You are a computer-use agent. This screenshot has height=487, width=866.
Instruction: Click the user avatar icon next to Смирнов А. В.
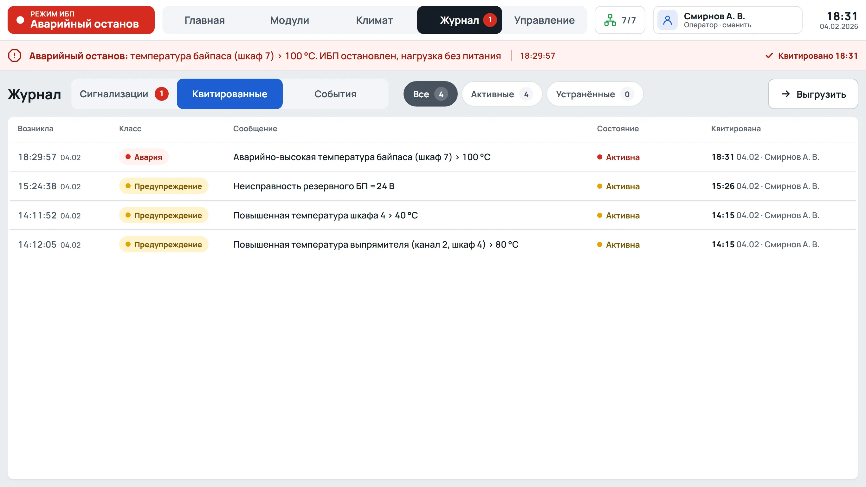click(x=667, y=20)
